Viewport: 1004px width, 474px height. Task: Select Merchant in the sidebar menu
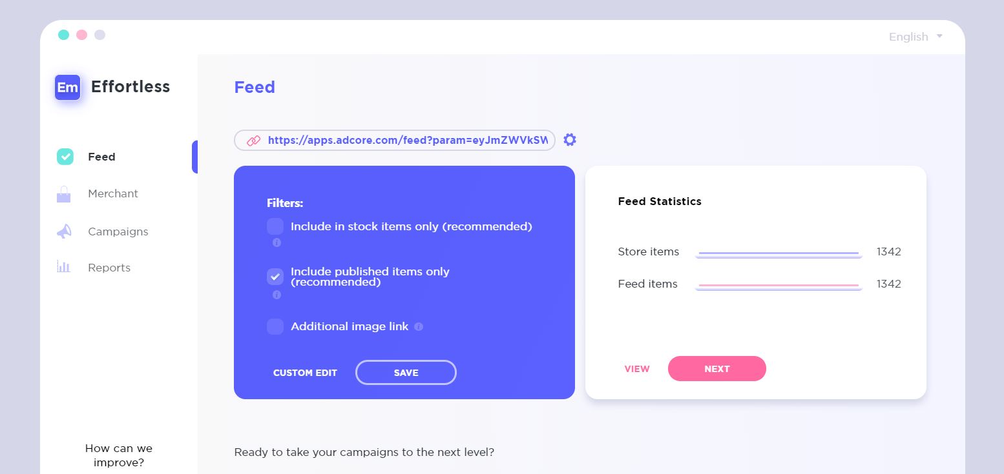click(x=113, y=193)
